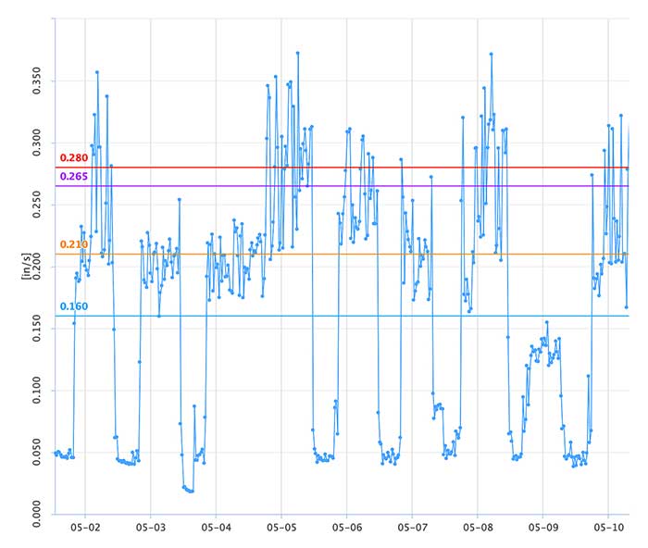Select the 05-02 date tick label
This screenshot has width=648, height=548.
pos(85,528)
